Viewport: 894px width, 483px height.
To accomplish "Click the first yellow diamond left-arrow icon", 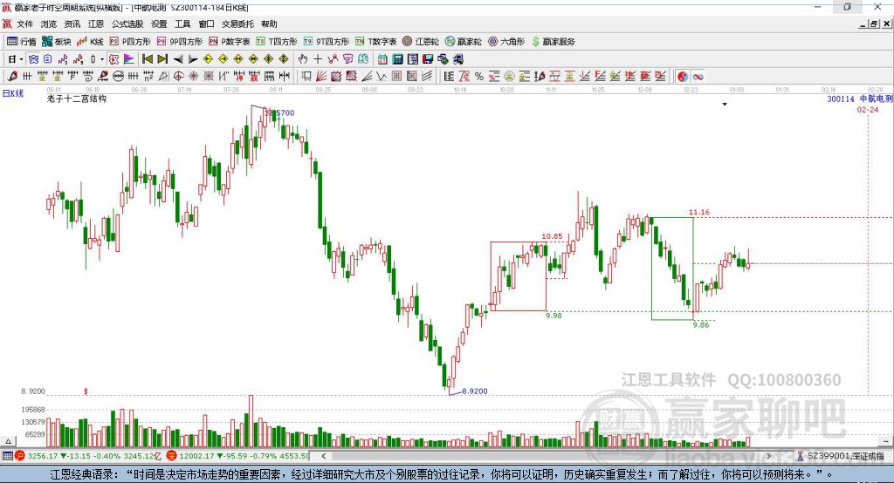I will 208,59.
